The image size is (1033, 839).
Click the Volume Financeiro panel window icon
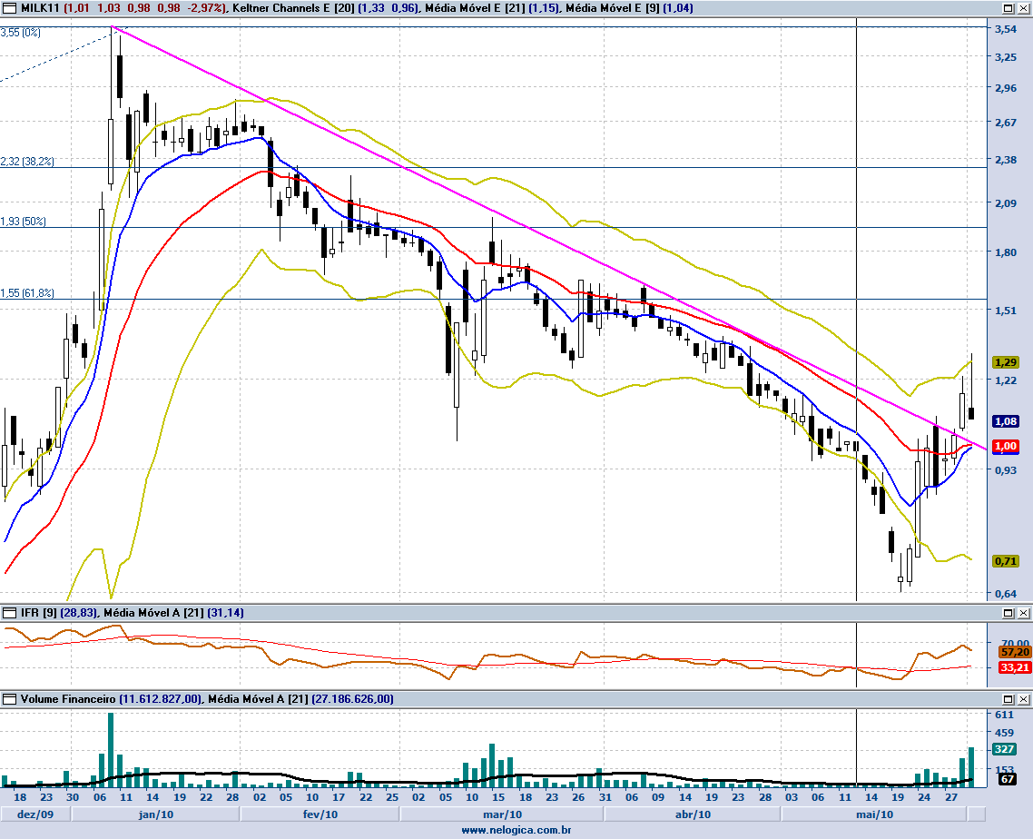(9, 699)
